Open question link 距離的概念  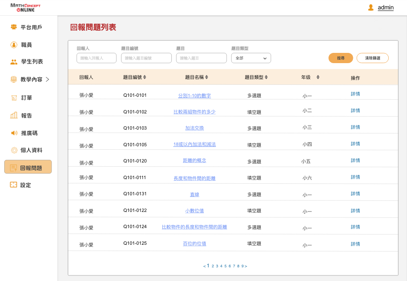tap(194, 160)
